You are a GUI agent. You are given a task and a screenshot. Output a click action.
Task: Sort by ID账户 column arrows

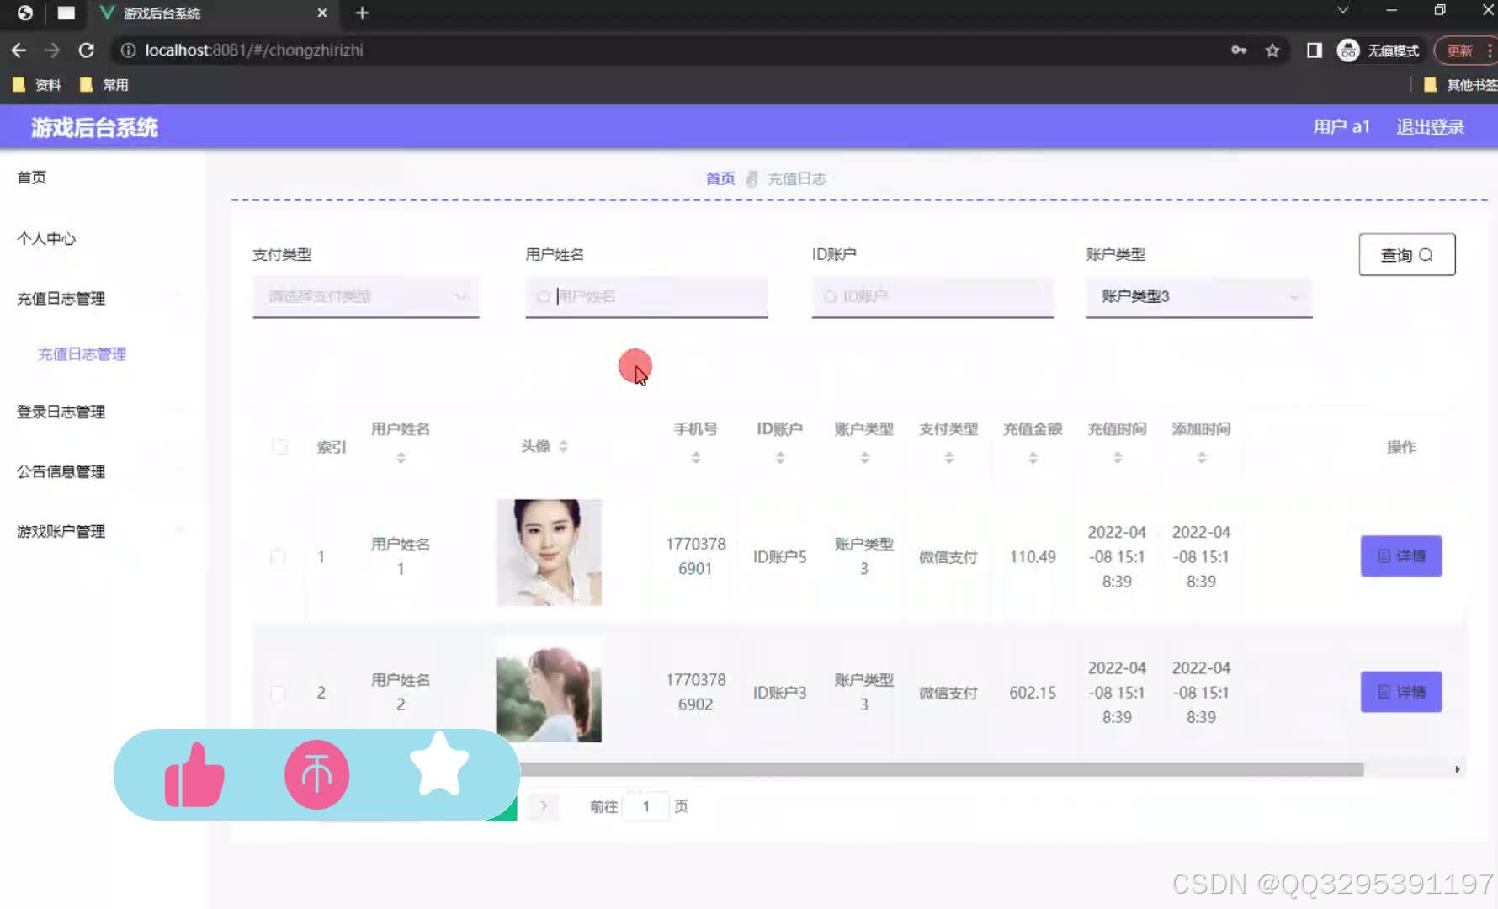point(780,458)
